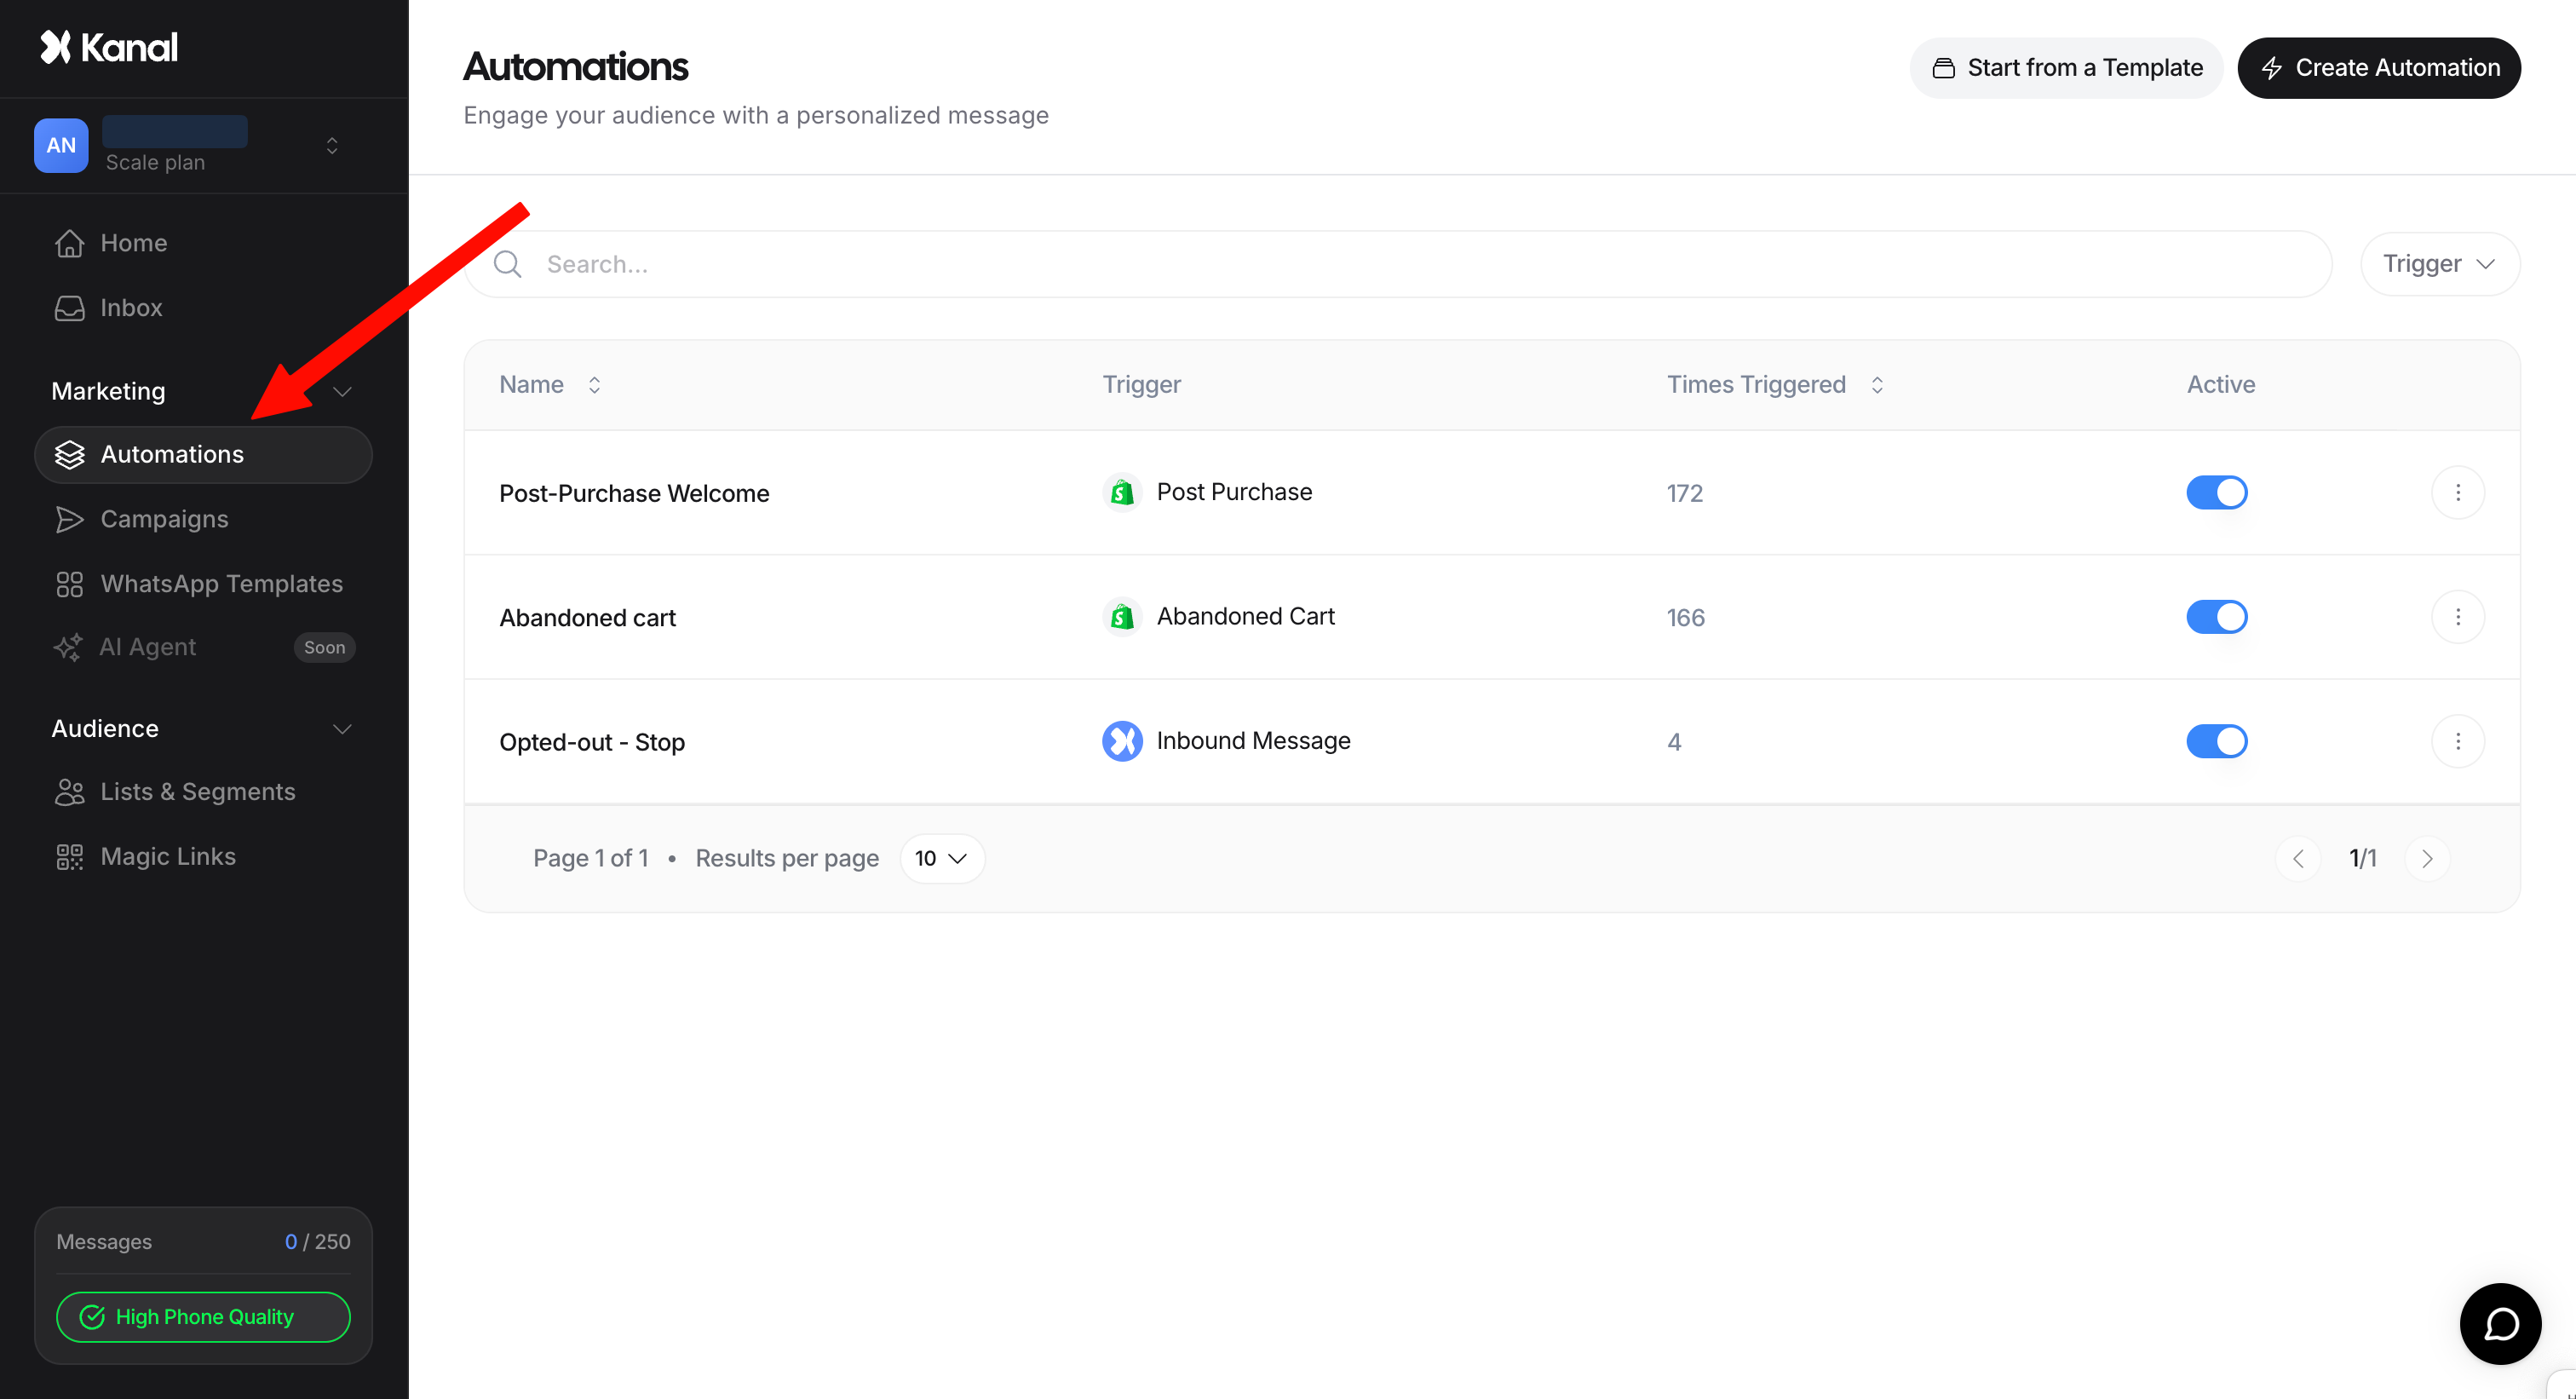Sort by Times Triggered arrows icon
The height and width of the screenshot is (1399, 2576).
1877,385
